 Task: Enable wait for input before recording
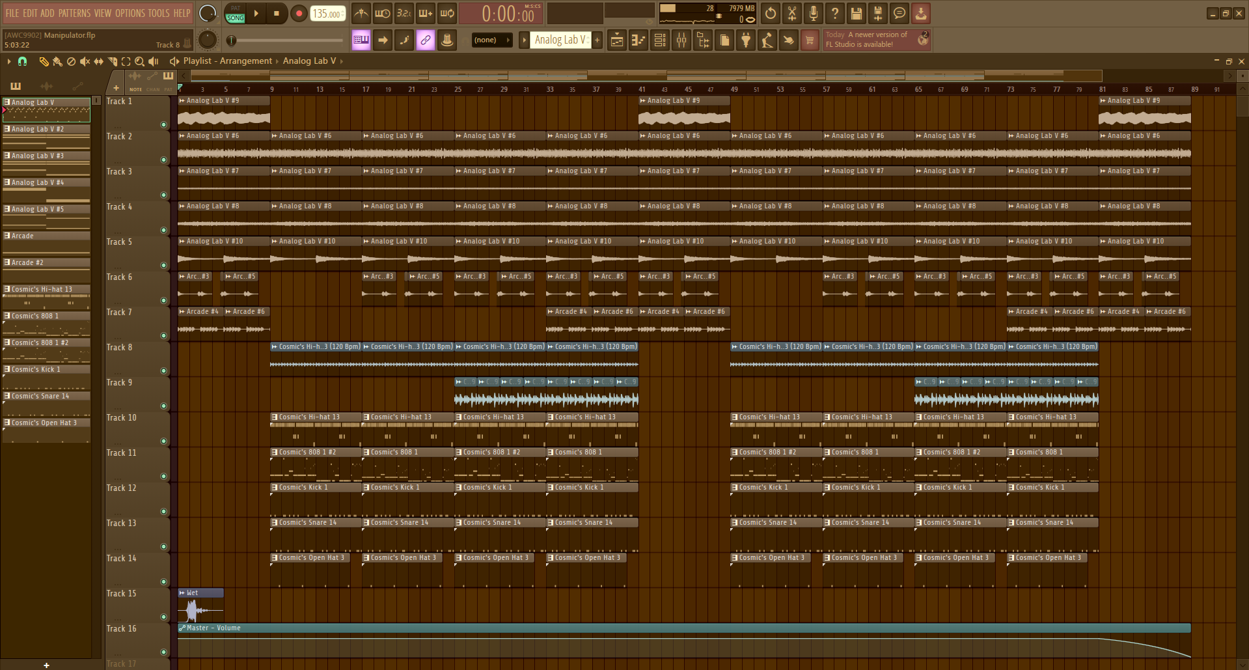pos(383,13)
